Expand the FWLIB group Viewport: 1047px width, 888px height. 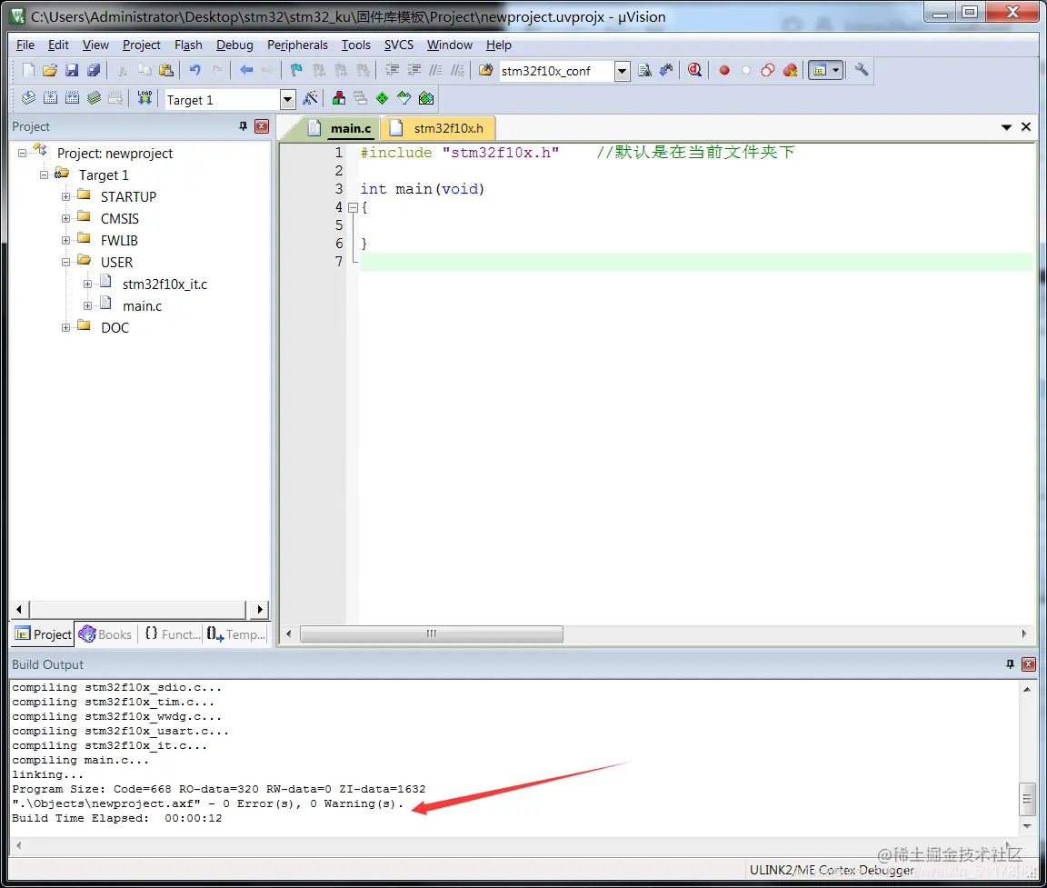coord(65,240)
